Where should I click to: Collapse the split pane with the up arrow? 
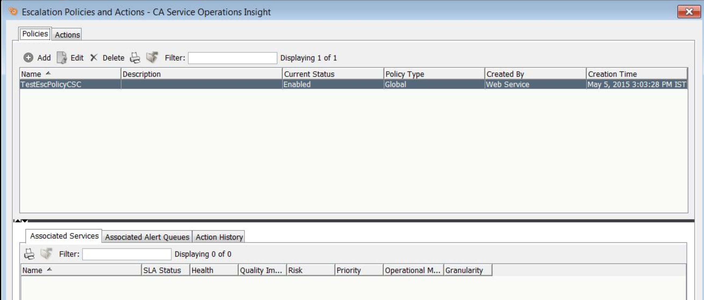coord(17,221)
